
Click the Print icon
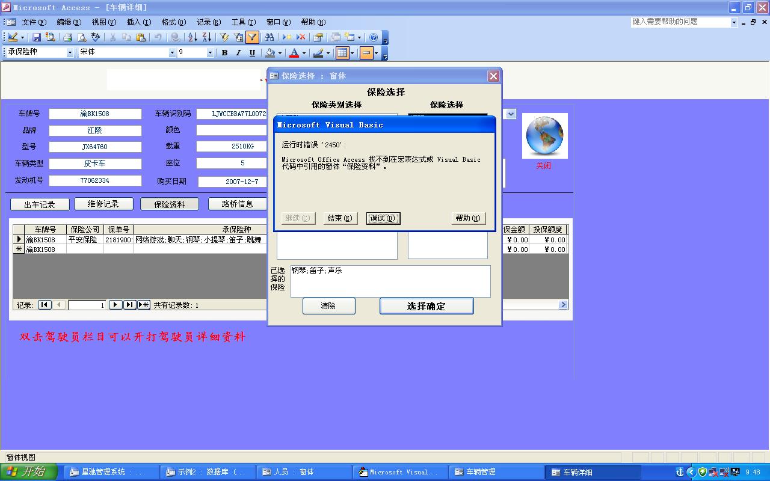point(67,37)
